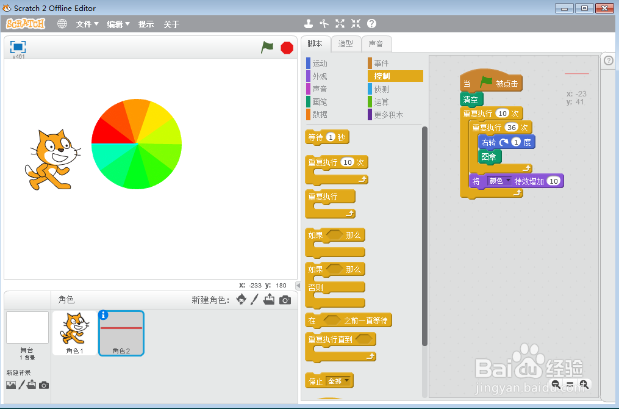The image size is (619, 409).
Task: Open the 文件 menu
Action: tap(87, 24)
